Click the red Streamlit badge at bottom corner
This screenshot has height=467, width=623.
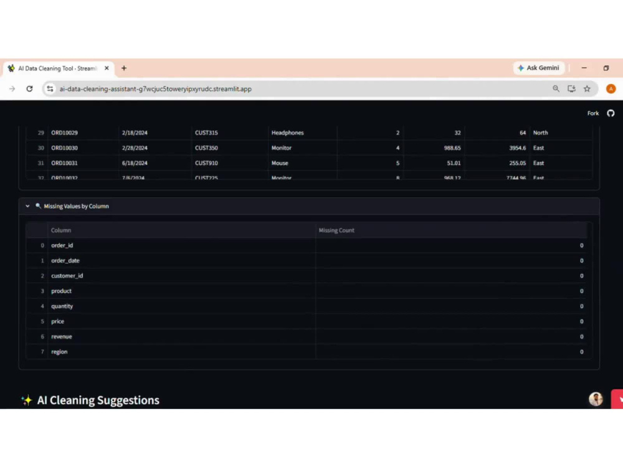point(617,399)
